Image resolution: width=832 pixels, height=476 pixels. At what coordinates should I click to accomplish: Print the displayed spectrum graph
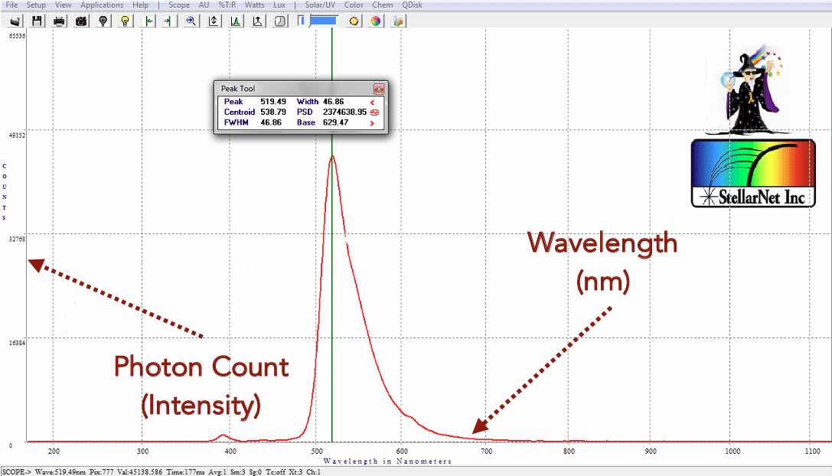(x=58, y=21)
